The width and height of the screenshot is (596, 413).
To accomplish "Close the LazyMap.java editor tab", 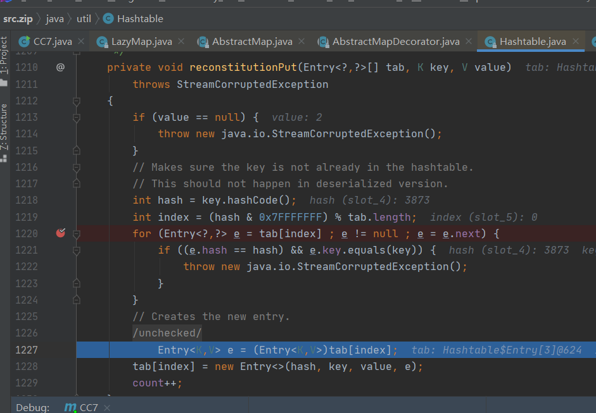I will (x=181, y=41).
